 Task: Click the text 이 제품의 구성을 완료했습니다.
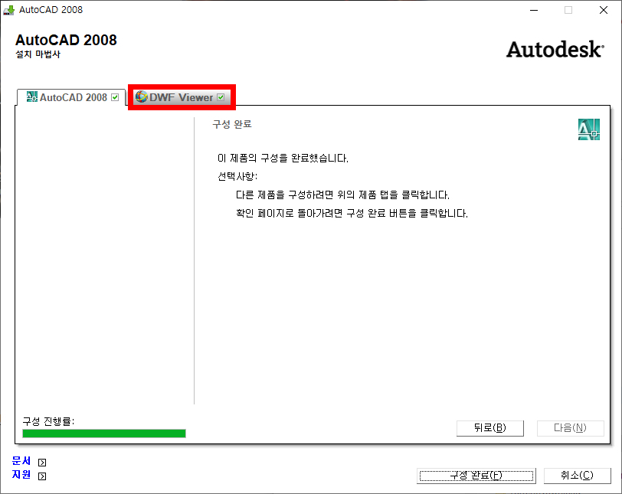pyautogui.click(x=283, y=159)
